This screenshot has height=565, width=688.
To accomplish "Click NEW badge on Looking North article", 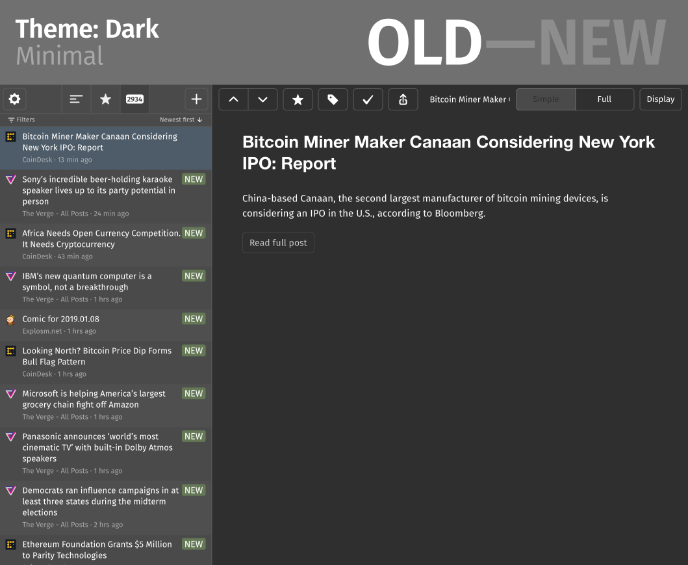I will (194, 351).
